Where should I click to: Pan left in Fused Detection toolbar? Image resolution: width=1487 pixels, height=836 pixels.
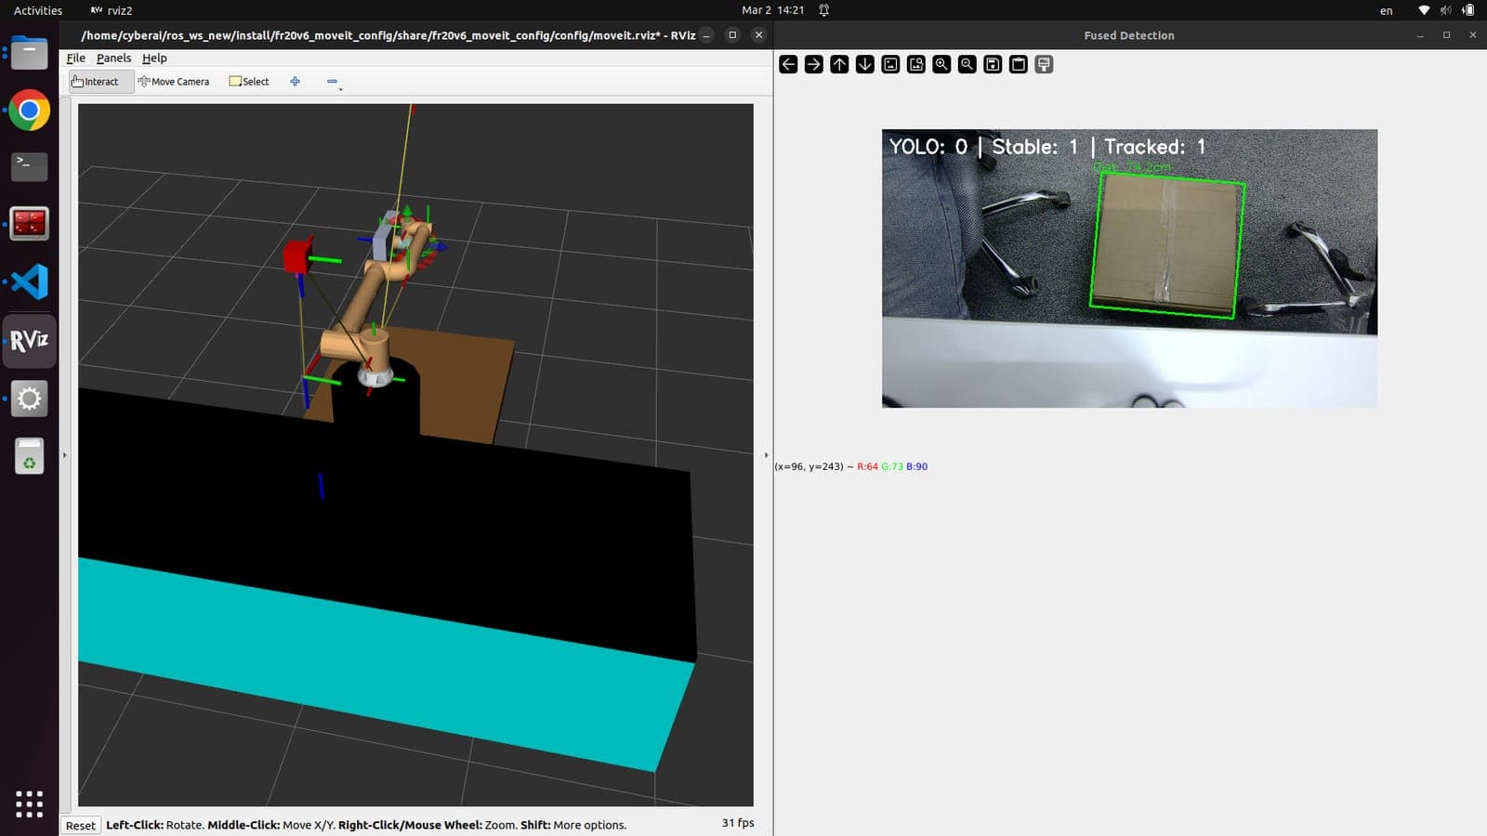tap(788, 64)
